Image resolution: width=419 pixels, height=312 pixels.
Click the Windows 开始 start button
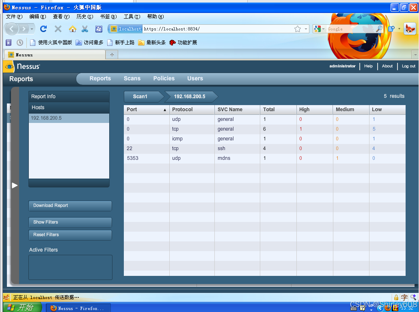22,308
